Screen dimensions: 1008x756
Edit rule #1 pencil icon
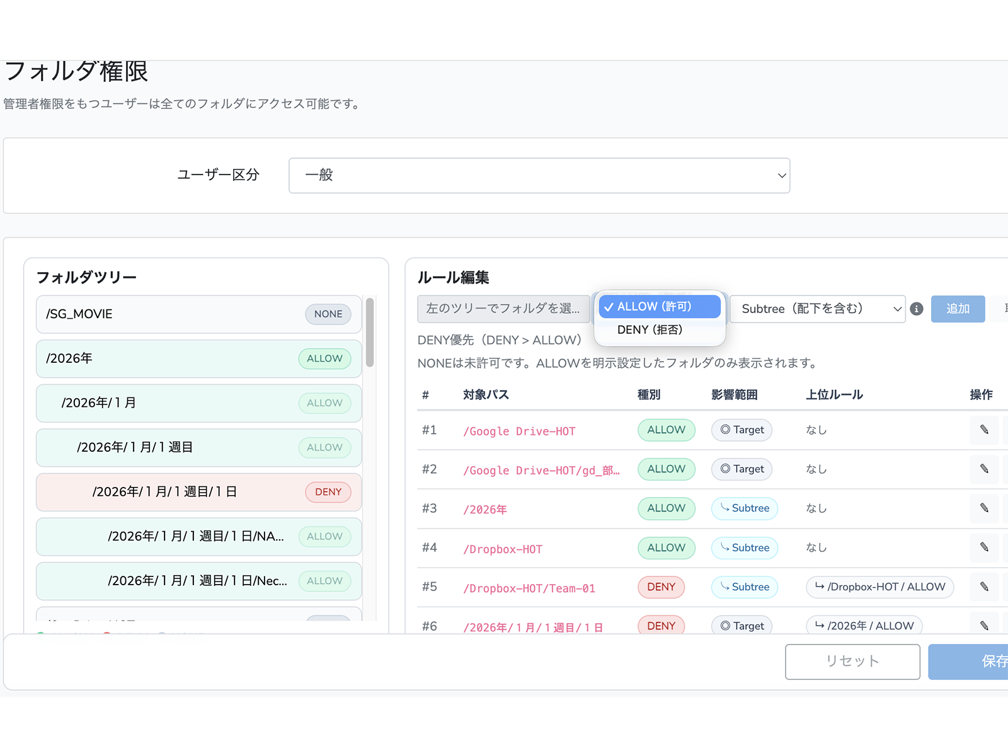tap(984, 430)
